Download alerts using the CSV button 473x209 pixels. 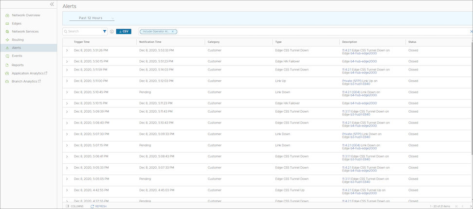[x=124, y=32]
